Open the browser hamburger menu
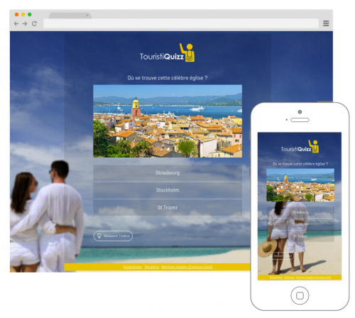Image resolution: width=355 pixels, height=318 pixels. [326, 23]
